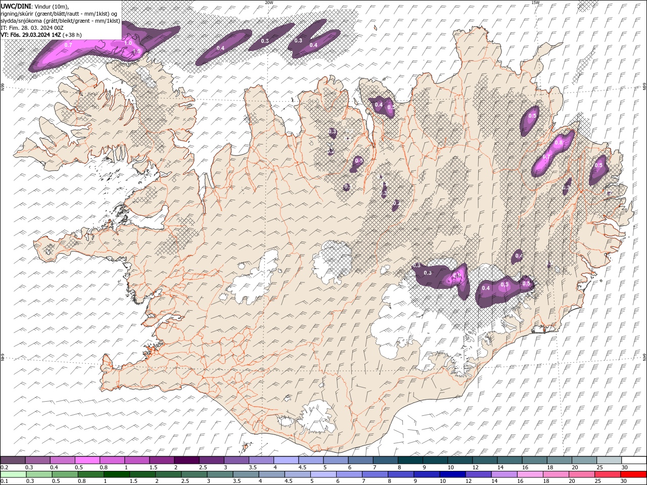The width and height of the screenshot is (647, 485).
Task: Select the 'Vindur (10m)' label
Action: (x=51, y=6)
